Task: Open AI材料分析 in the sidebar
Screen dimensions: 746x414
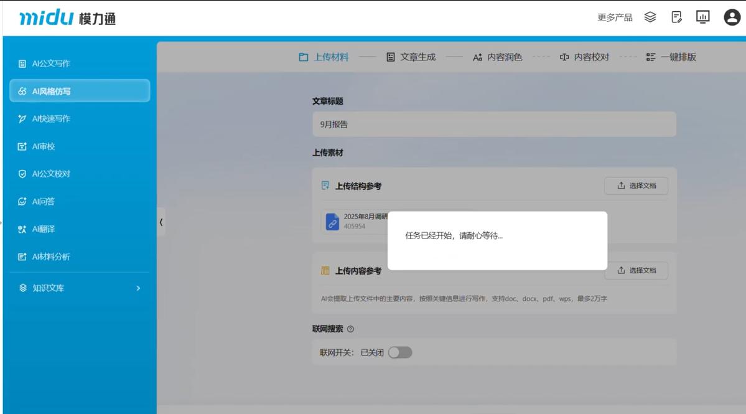Action: (51, 256)
